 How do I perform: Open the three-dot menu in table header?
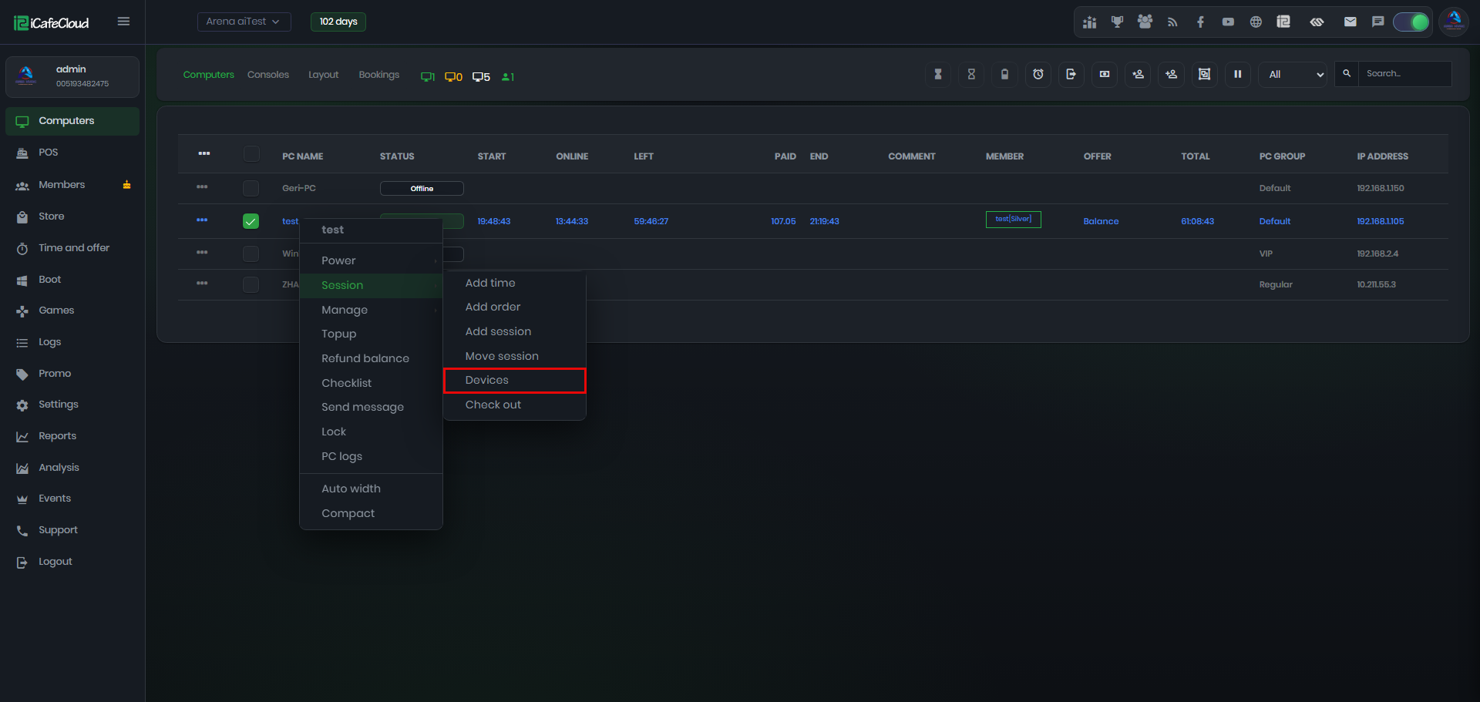[x=203, y=153]
